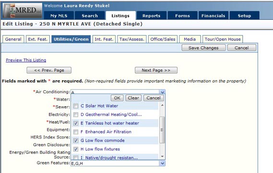Image resolution: width=273 pixels, height=173 pixels.
Task: Check the Solar Hot Water option
Action: click(x=76, y=106)
